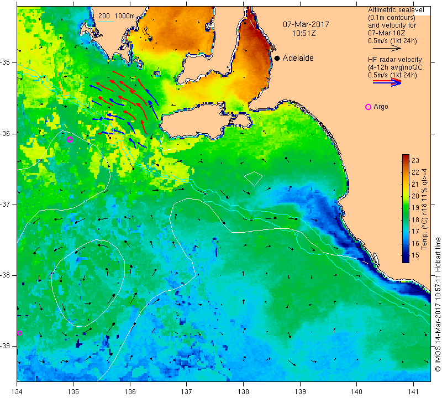Click the longitude axis label 136
Image resolution: width=442 pixels, height=398 pixels.
point(130,391)
